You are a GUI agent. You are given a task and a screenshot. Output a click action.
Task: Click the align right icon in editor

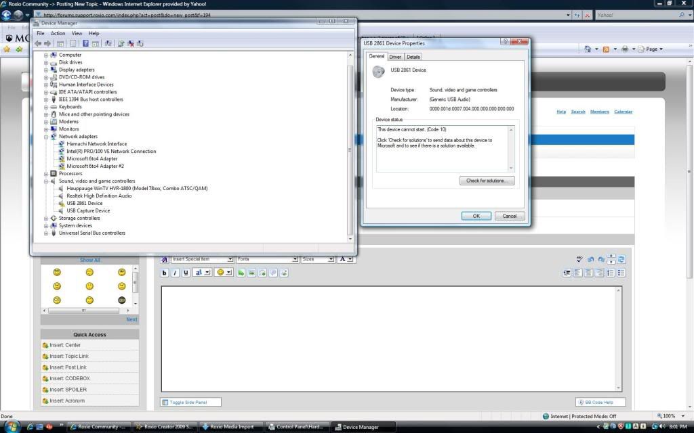tap(599, 273)
